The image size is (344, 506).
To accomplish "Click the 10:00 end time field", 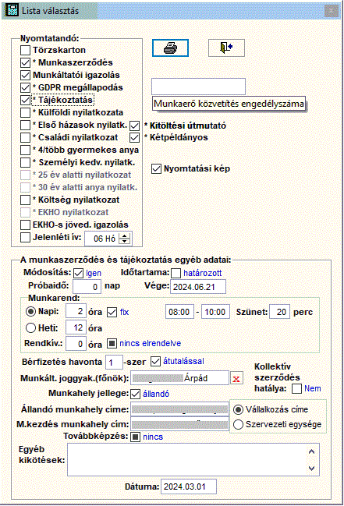I will (215, 312).
